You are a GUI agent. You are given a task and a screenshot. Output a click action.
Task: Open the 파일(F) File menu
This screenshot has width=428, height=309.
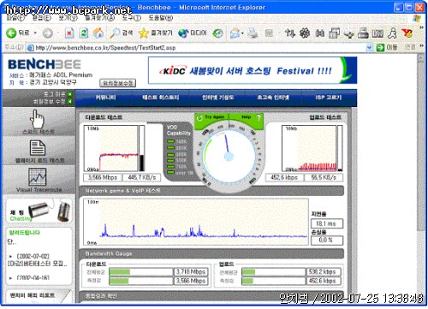click(x=15, y=18)
